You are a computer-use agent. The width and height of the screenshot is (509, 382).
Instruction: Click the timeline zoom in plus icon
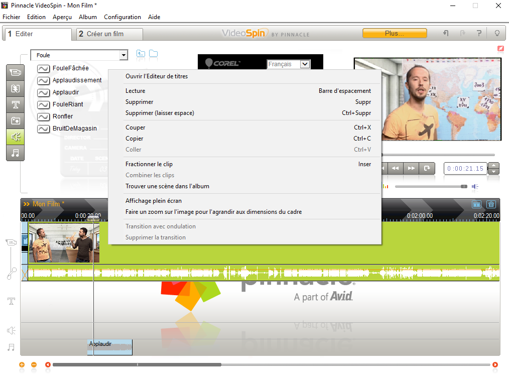point(22,364)
